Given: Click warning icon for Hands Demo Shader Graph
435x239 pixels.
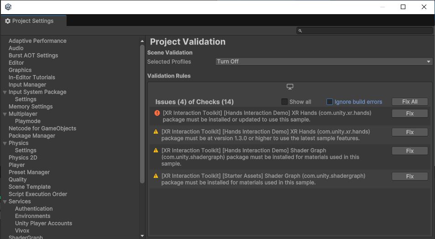Looking at the screenshot, I should point(156,151).
